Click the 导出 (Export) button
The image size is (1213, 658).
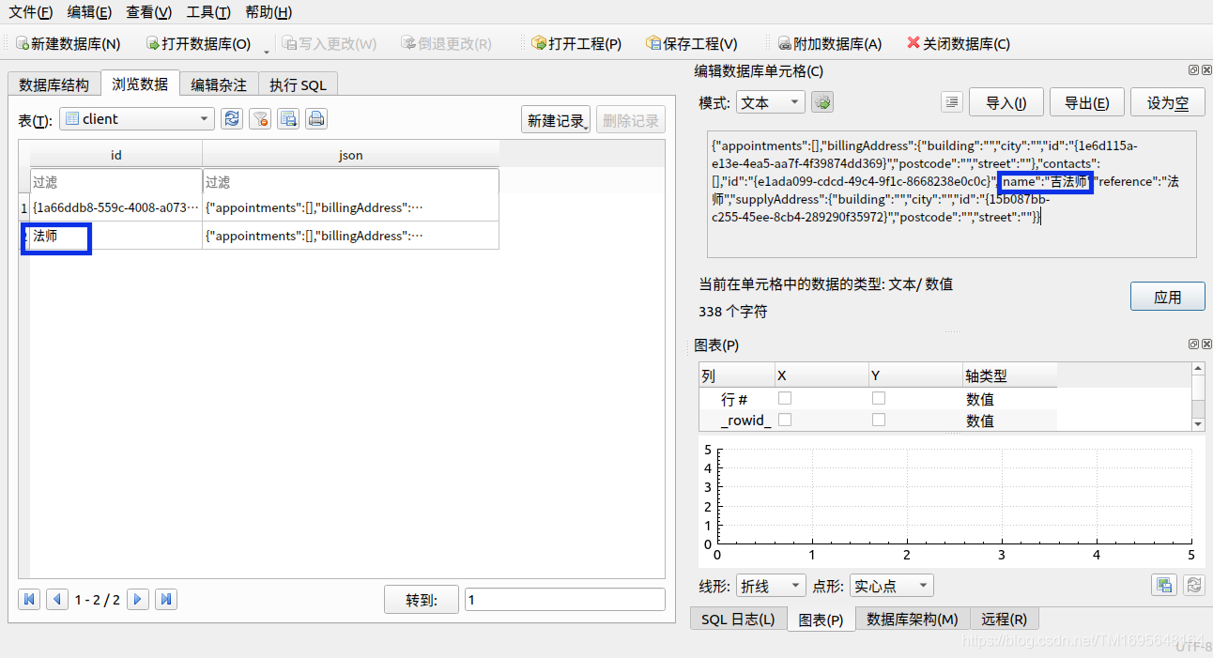tap(1086, 103)
